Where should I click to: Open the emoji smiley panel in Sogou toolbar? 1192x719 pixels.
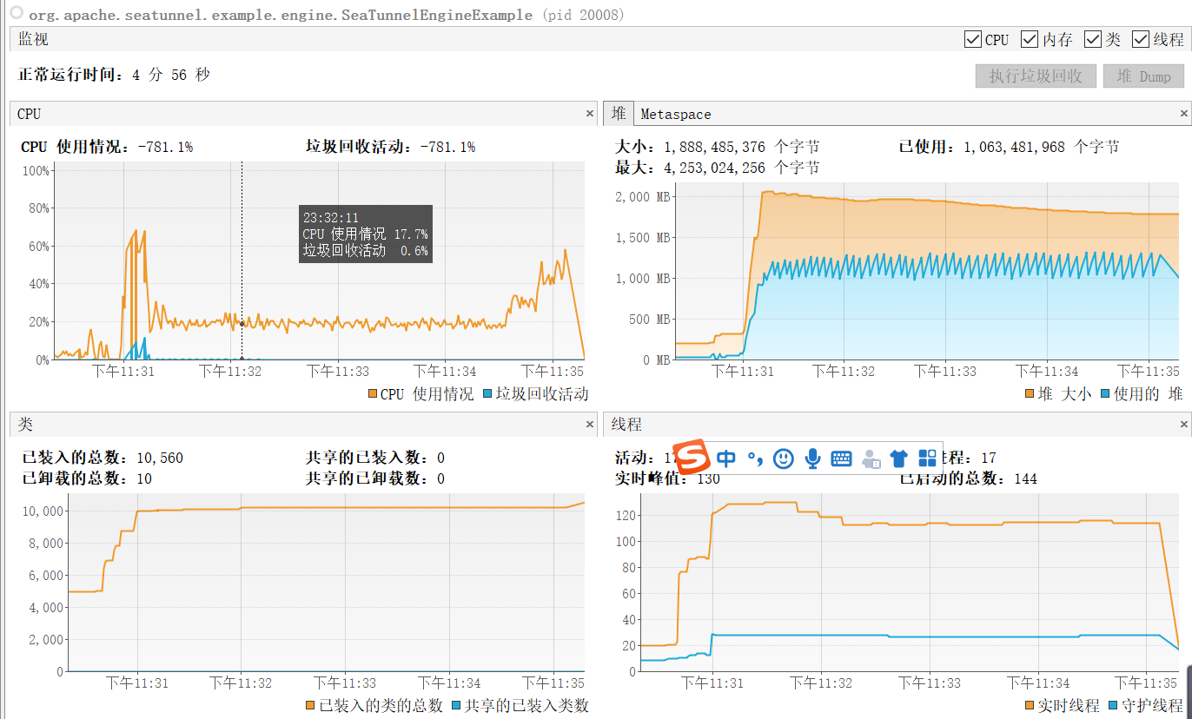tap(784, 458)
